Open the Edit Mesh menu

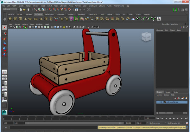pyautogui.click(x=63, y=6)
